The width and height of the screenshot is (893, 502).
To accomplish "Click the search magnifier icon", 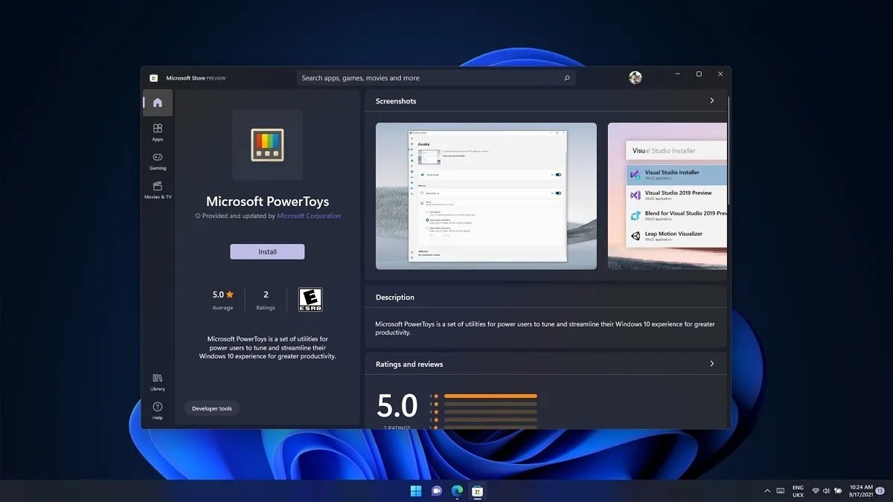I will (x=566, y=77).
